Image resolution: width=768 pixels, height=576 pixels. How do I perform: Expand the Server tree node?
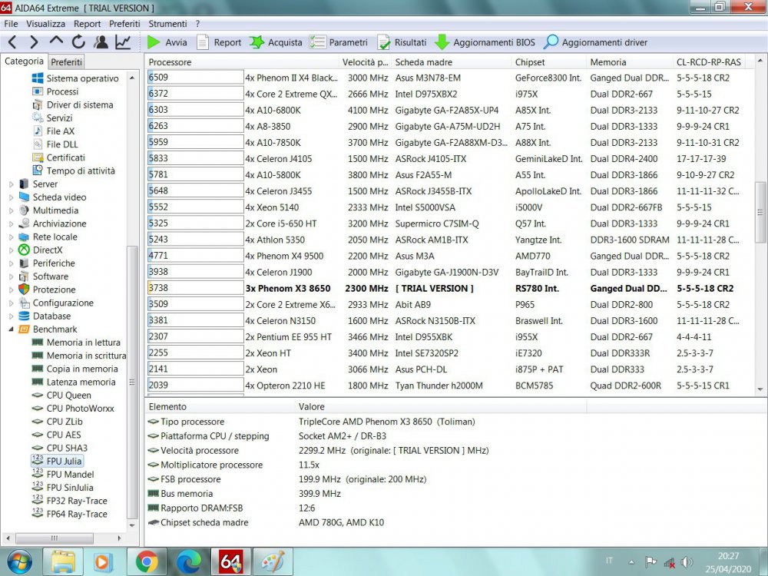click(12, 184)
